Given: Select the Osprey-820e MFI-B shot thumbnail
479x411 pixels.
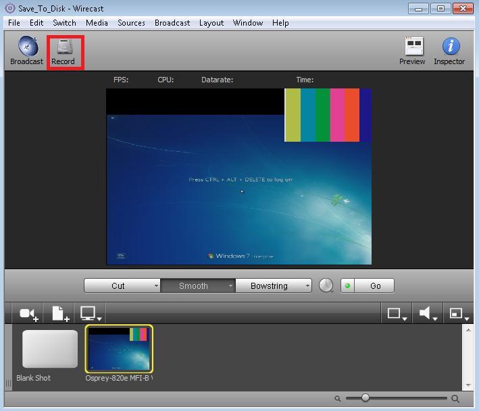Looking at the screenshot, I should tap(119, 349).
